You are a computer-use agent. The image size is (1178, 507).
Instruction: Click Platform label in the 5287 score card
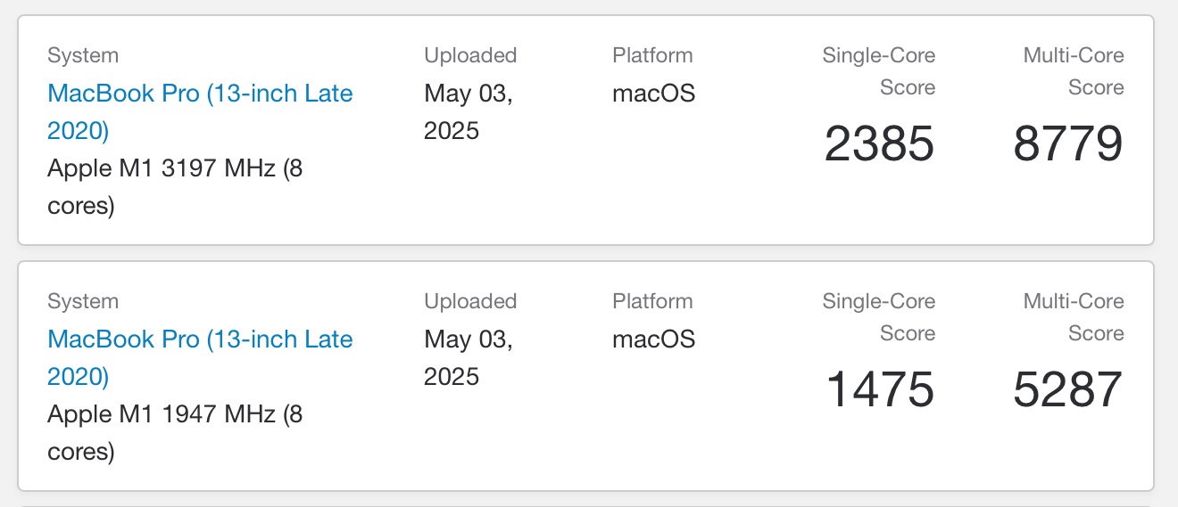coord(652,301)
